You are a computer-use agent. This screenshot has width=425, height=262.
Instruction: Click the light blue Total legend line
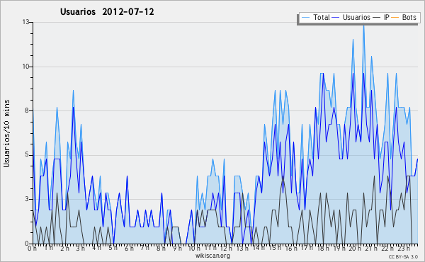coord(305,18)
